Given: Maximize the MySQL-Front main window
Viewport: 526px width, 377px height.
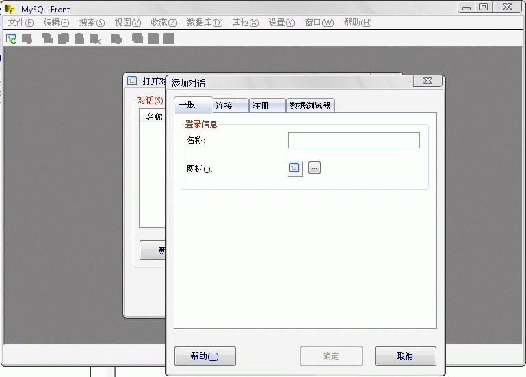Looking at the screenshot, I should [484, 7].
